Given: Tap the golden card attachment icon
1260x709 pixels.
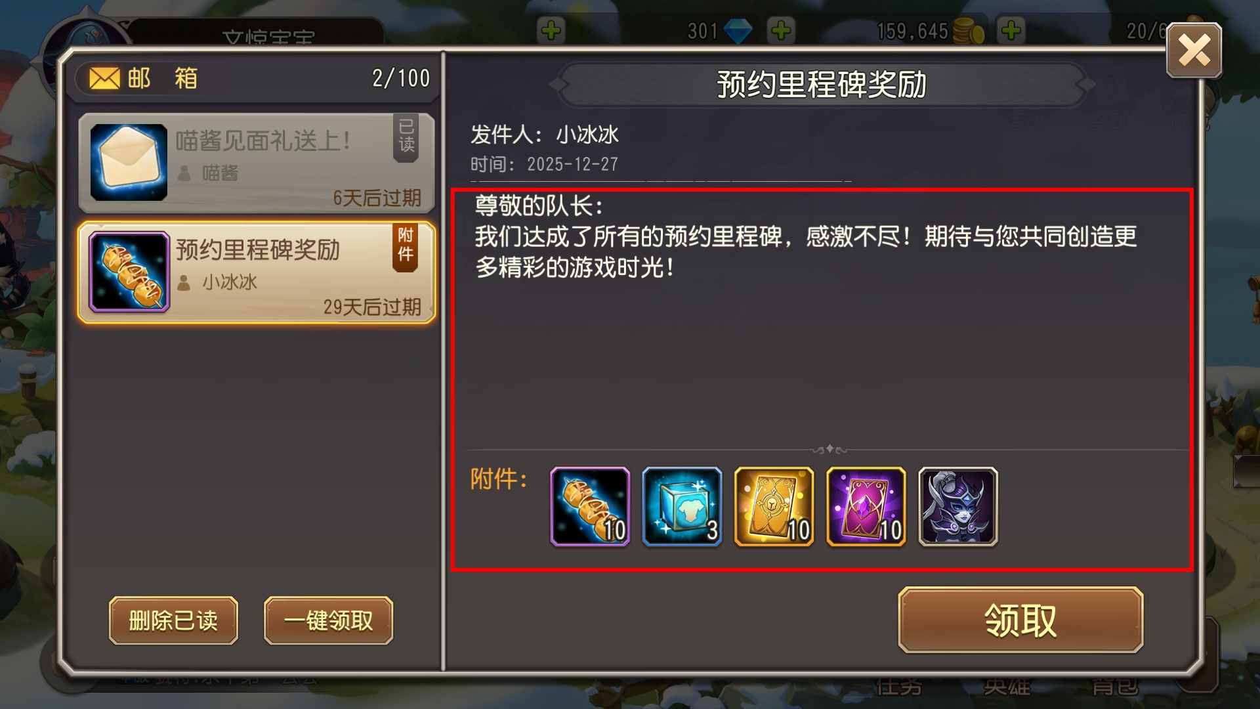Looking at the screenshot, I should pyautogui.click(x=774, y=506).
